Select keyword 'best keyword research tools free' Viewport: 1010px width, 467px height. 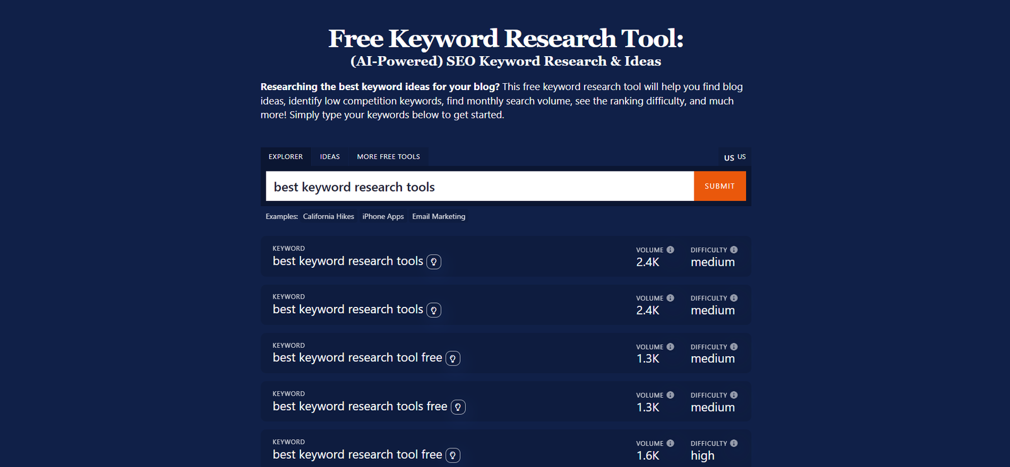coord(360,406)
